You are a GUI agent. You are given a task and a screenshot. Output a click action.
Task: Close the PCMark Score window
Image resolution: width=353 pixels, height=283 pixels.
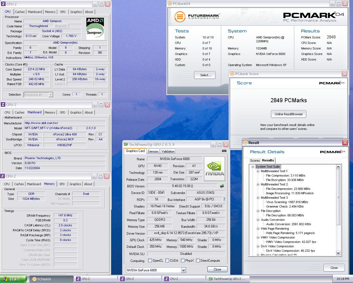coord(344,74)
